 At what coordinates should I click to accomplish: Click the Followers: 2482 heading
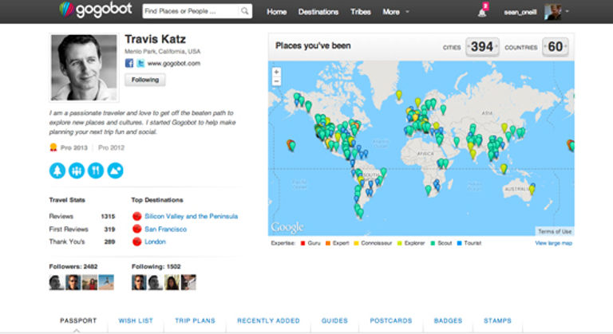tap(73, 266)
